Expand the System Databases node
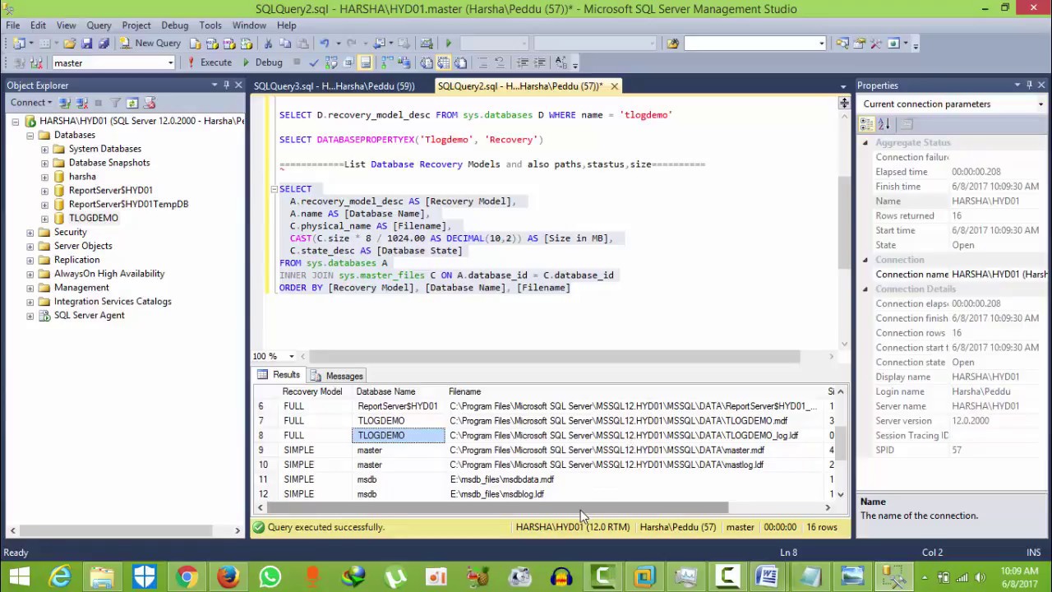 tap(44, 149)
